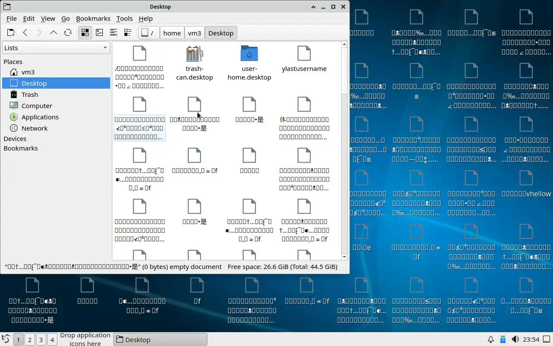This screenshot has height=346, width=553.
Task: Select the user-home.desktop folder icon
Action: coord(249,64)
